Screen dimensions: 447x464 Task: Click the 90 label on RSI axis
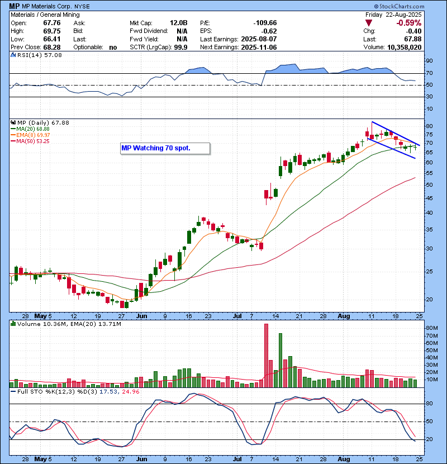[429, 61]
